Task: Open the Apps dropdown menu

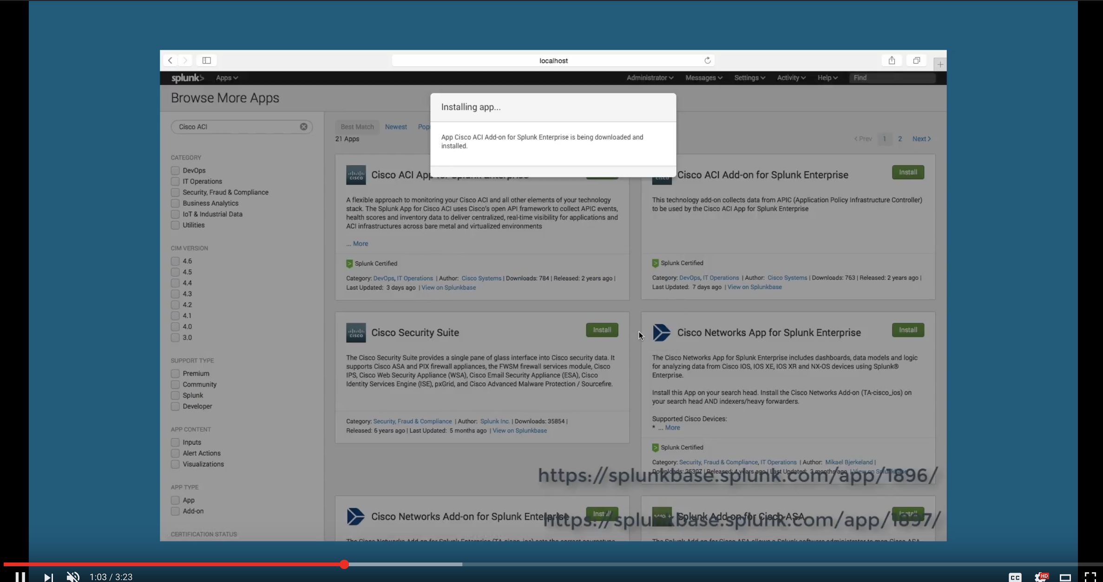Action: [227, 78]
